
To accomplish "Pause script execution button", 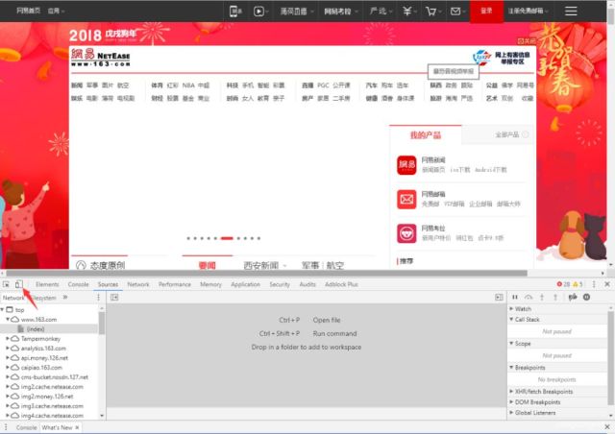I will tap(515, 297).
